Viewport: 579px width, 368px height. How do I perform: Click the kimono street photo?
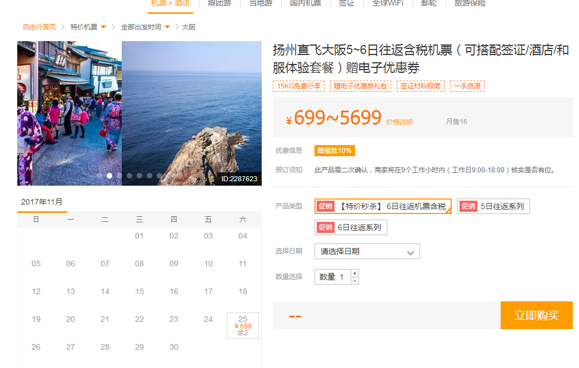(x=69, y=113)
